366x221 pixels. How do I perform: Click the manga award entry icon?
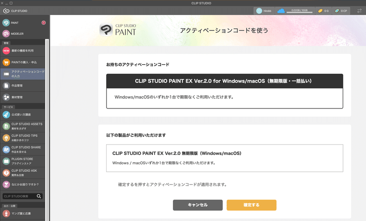click(6, 213)
